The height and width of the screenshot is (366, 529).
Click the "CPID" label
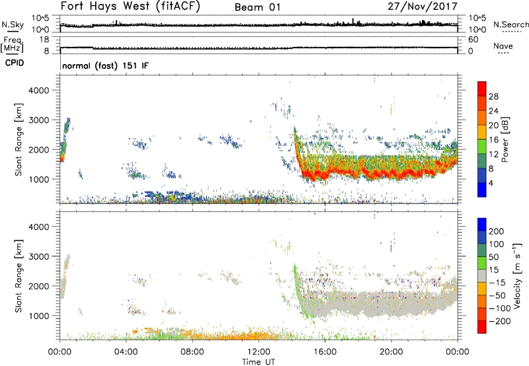point(15,63)
